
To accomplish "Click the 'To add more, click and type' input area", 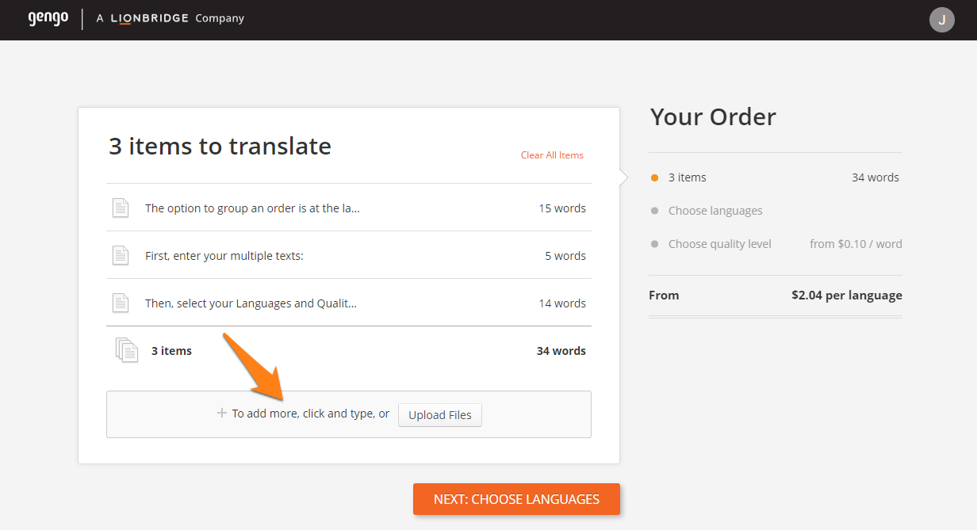I will (349, 414).
